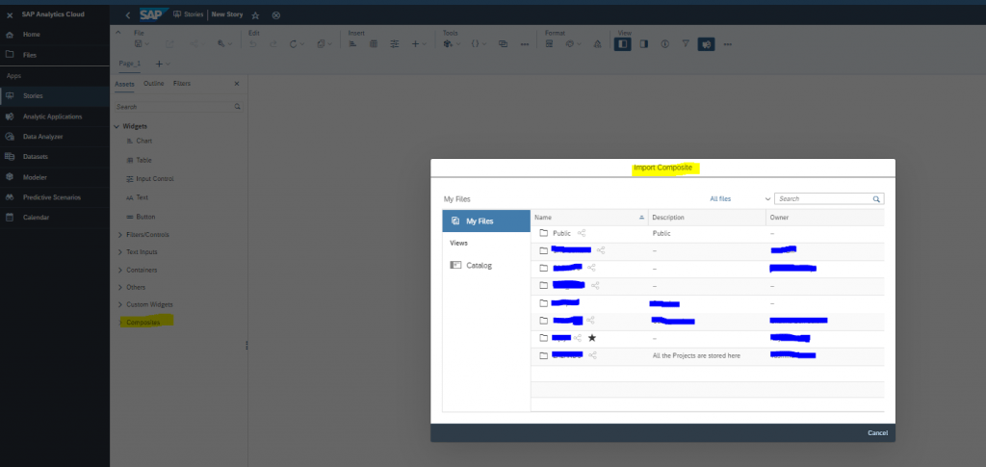Expand the Filters/Controls section
The height and width of the screenshot is (467, 986).
click(120, 234)
